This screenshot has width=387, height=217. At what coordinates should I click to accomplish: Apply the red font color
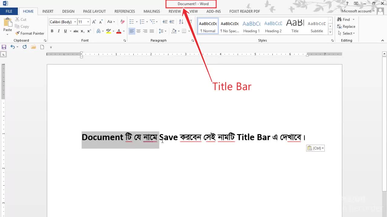pos(119,31)
